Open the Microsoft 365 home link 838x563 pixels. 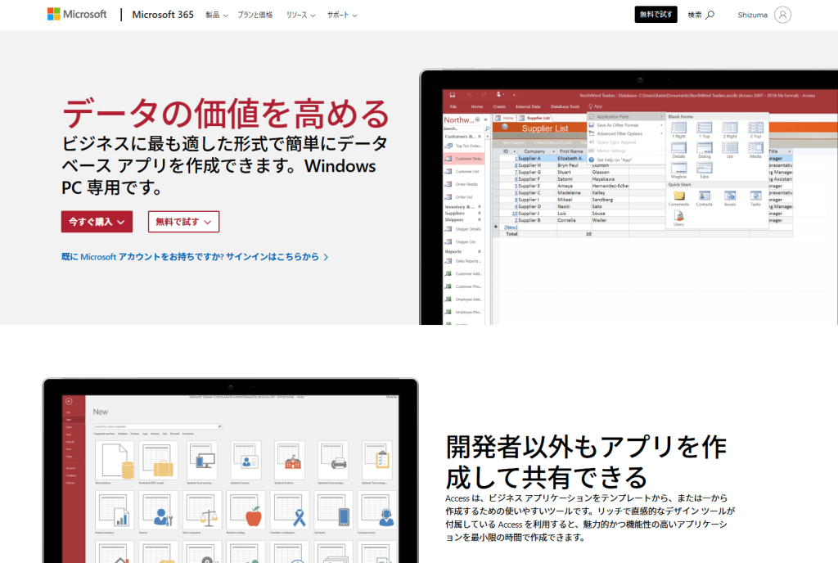(x=163, y=15)
